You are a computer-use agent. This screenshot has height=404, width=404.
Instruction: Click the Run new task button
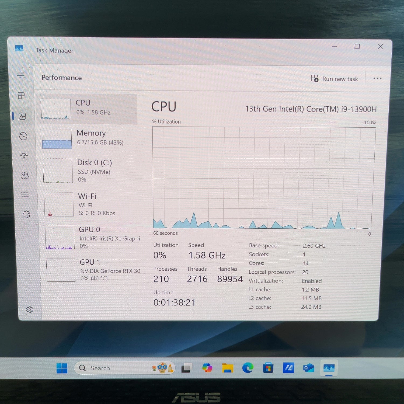(334, 79)
